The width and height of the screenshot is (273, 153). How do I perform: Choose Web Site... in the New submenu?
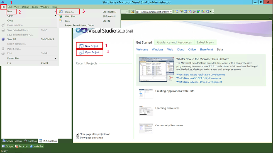(x=89, y=16)
